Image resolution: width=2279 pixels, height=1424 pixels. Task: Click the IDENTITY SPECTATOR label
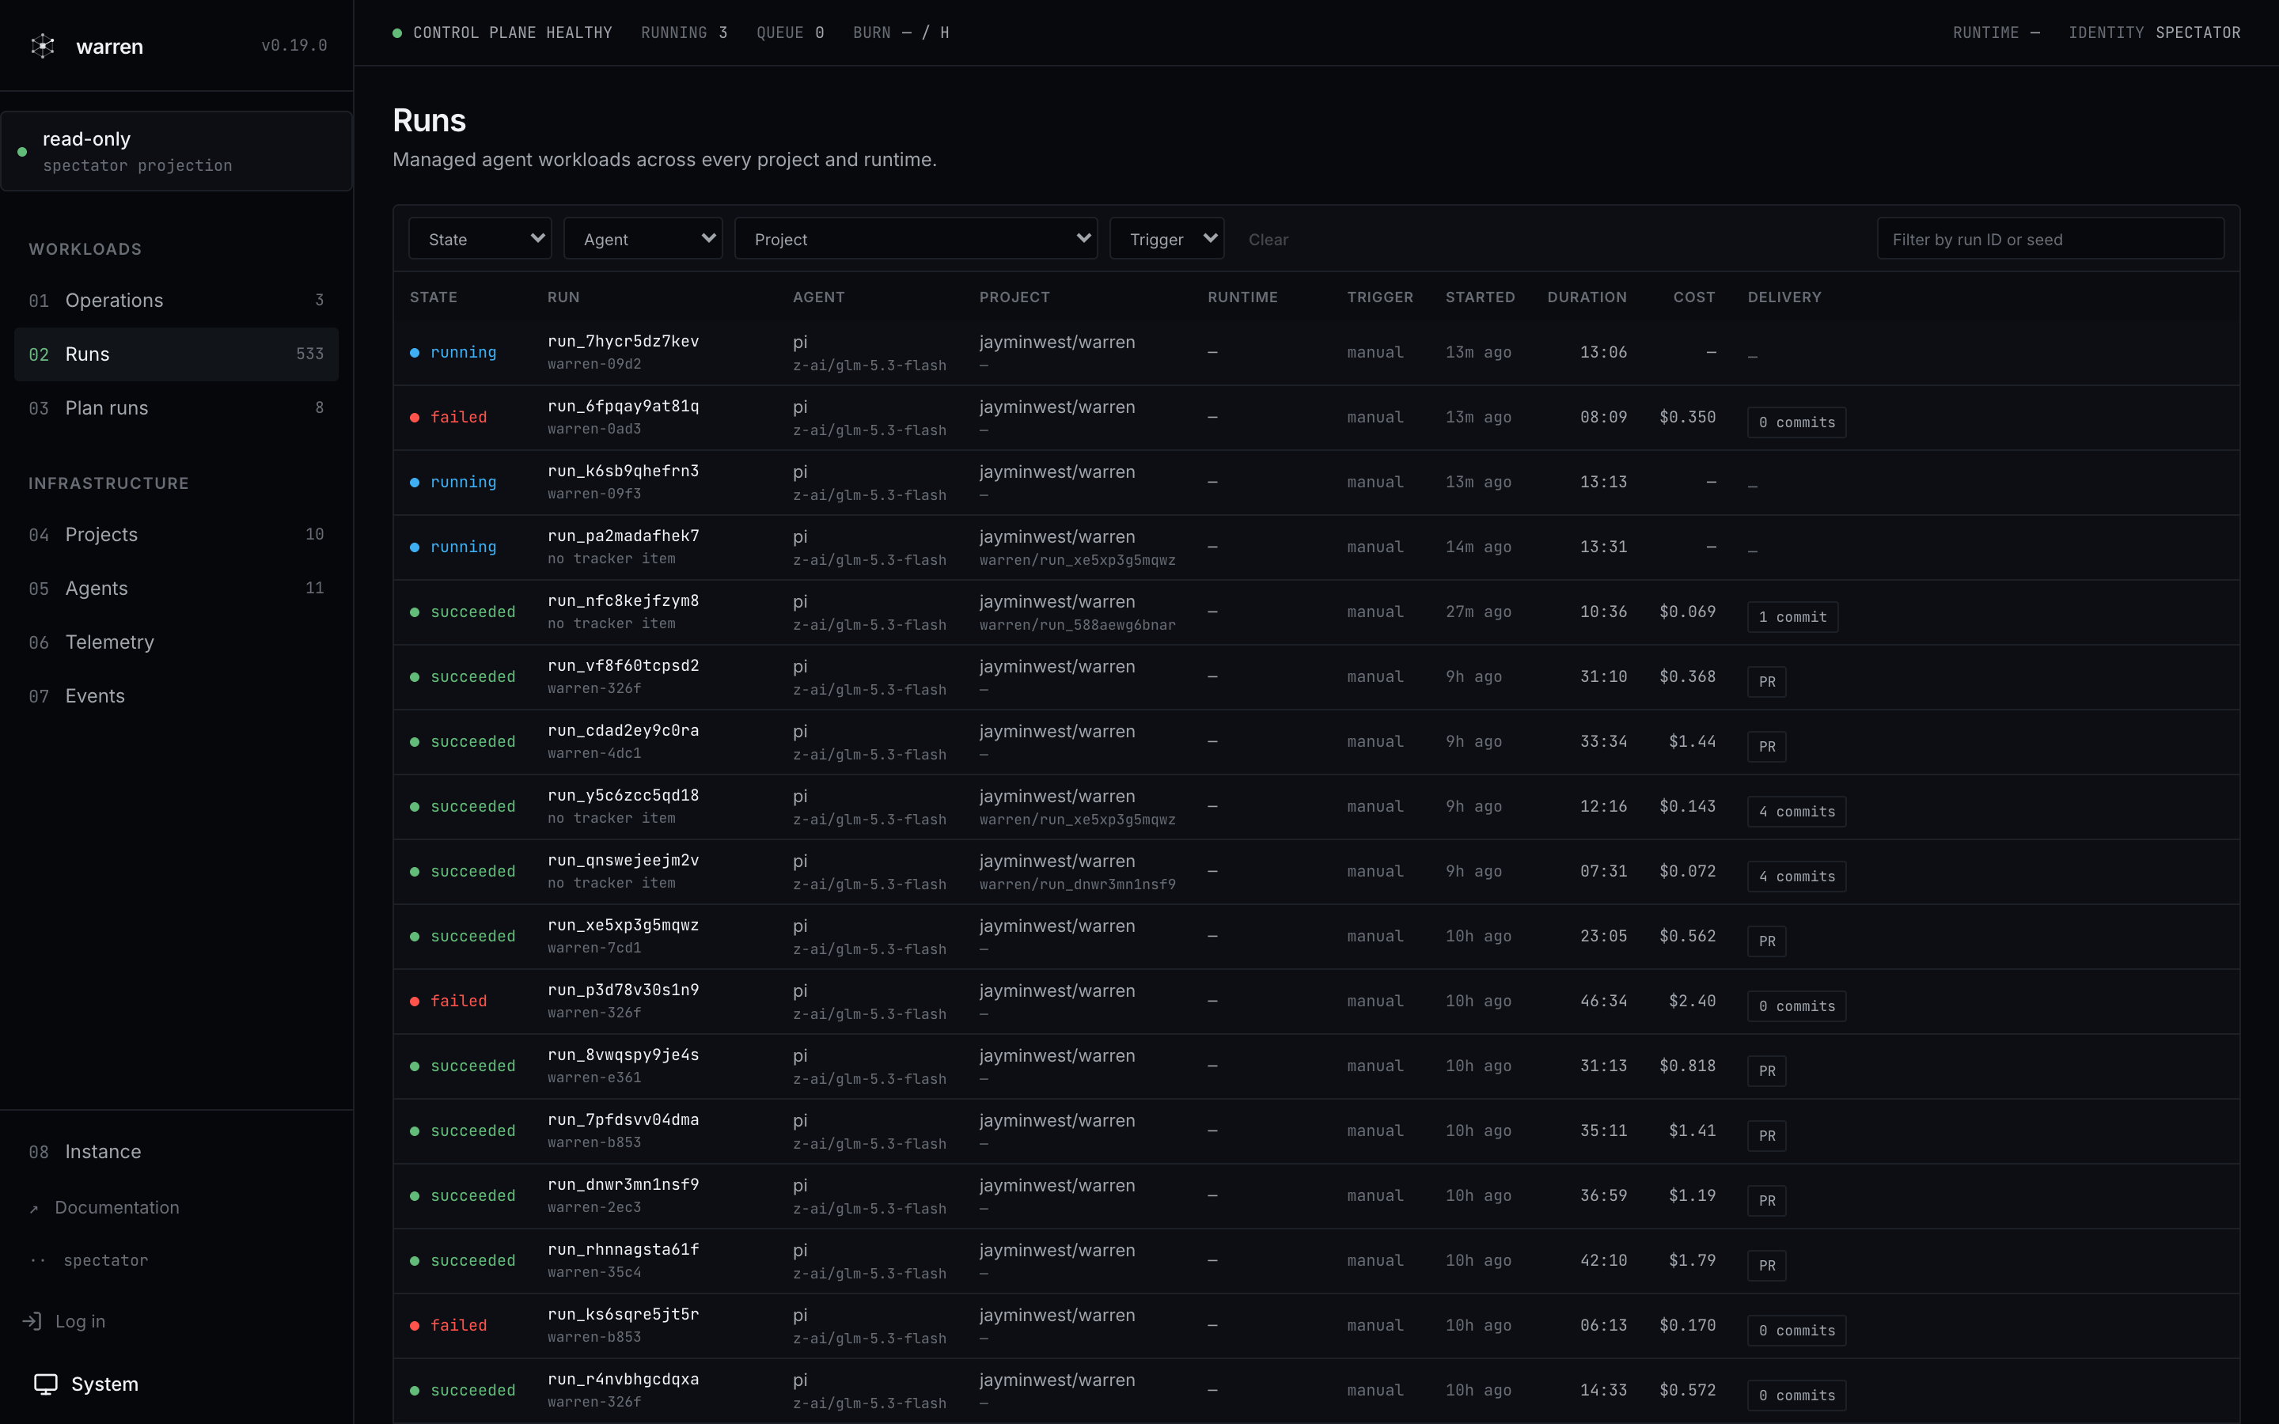[2154, 33]
